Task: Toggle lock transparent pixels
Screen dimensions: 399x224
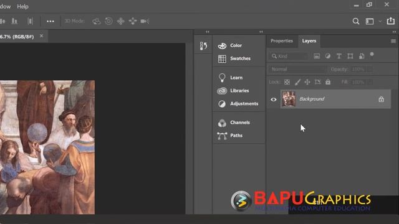Action: click(287, 82)
